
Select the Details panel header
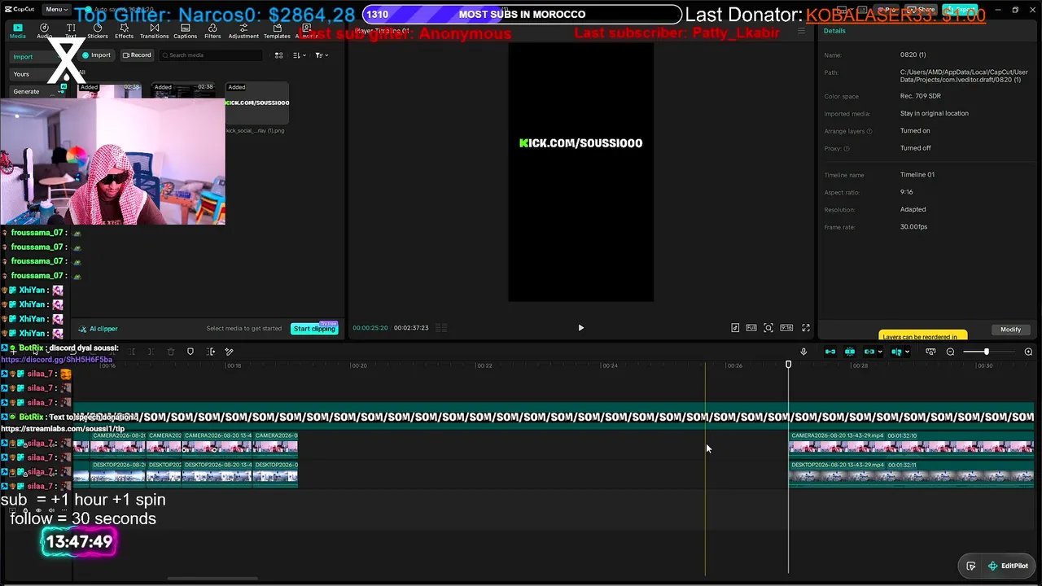(x=834, y=31)
